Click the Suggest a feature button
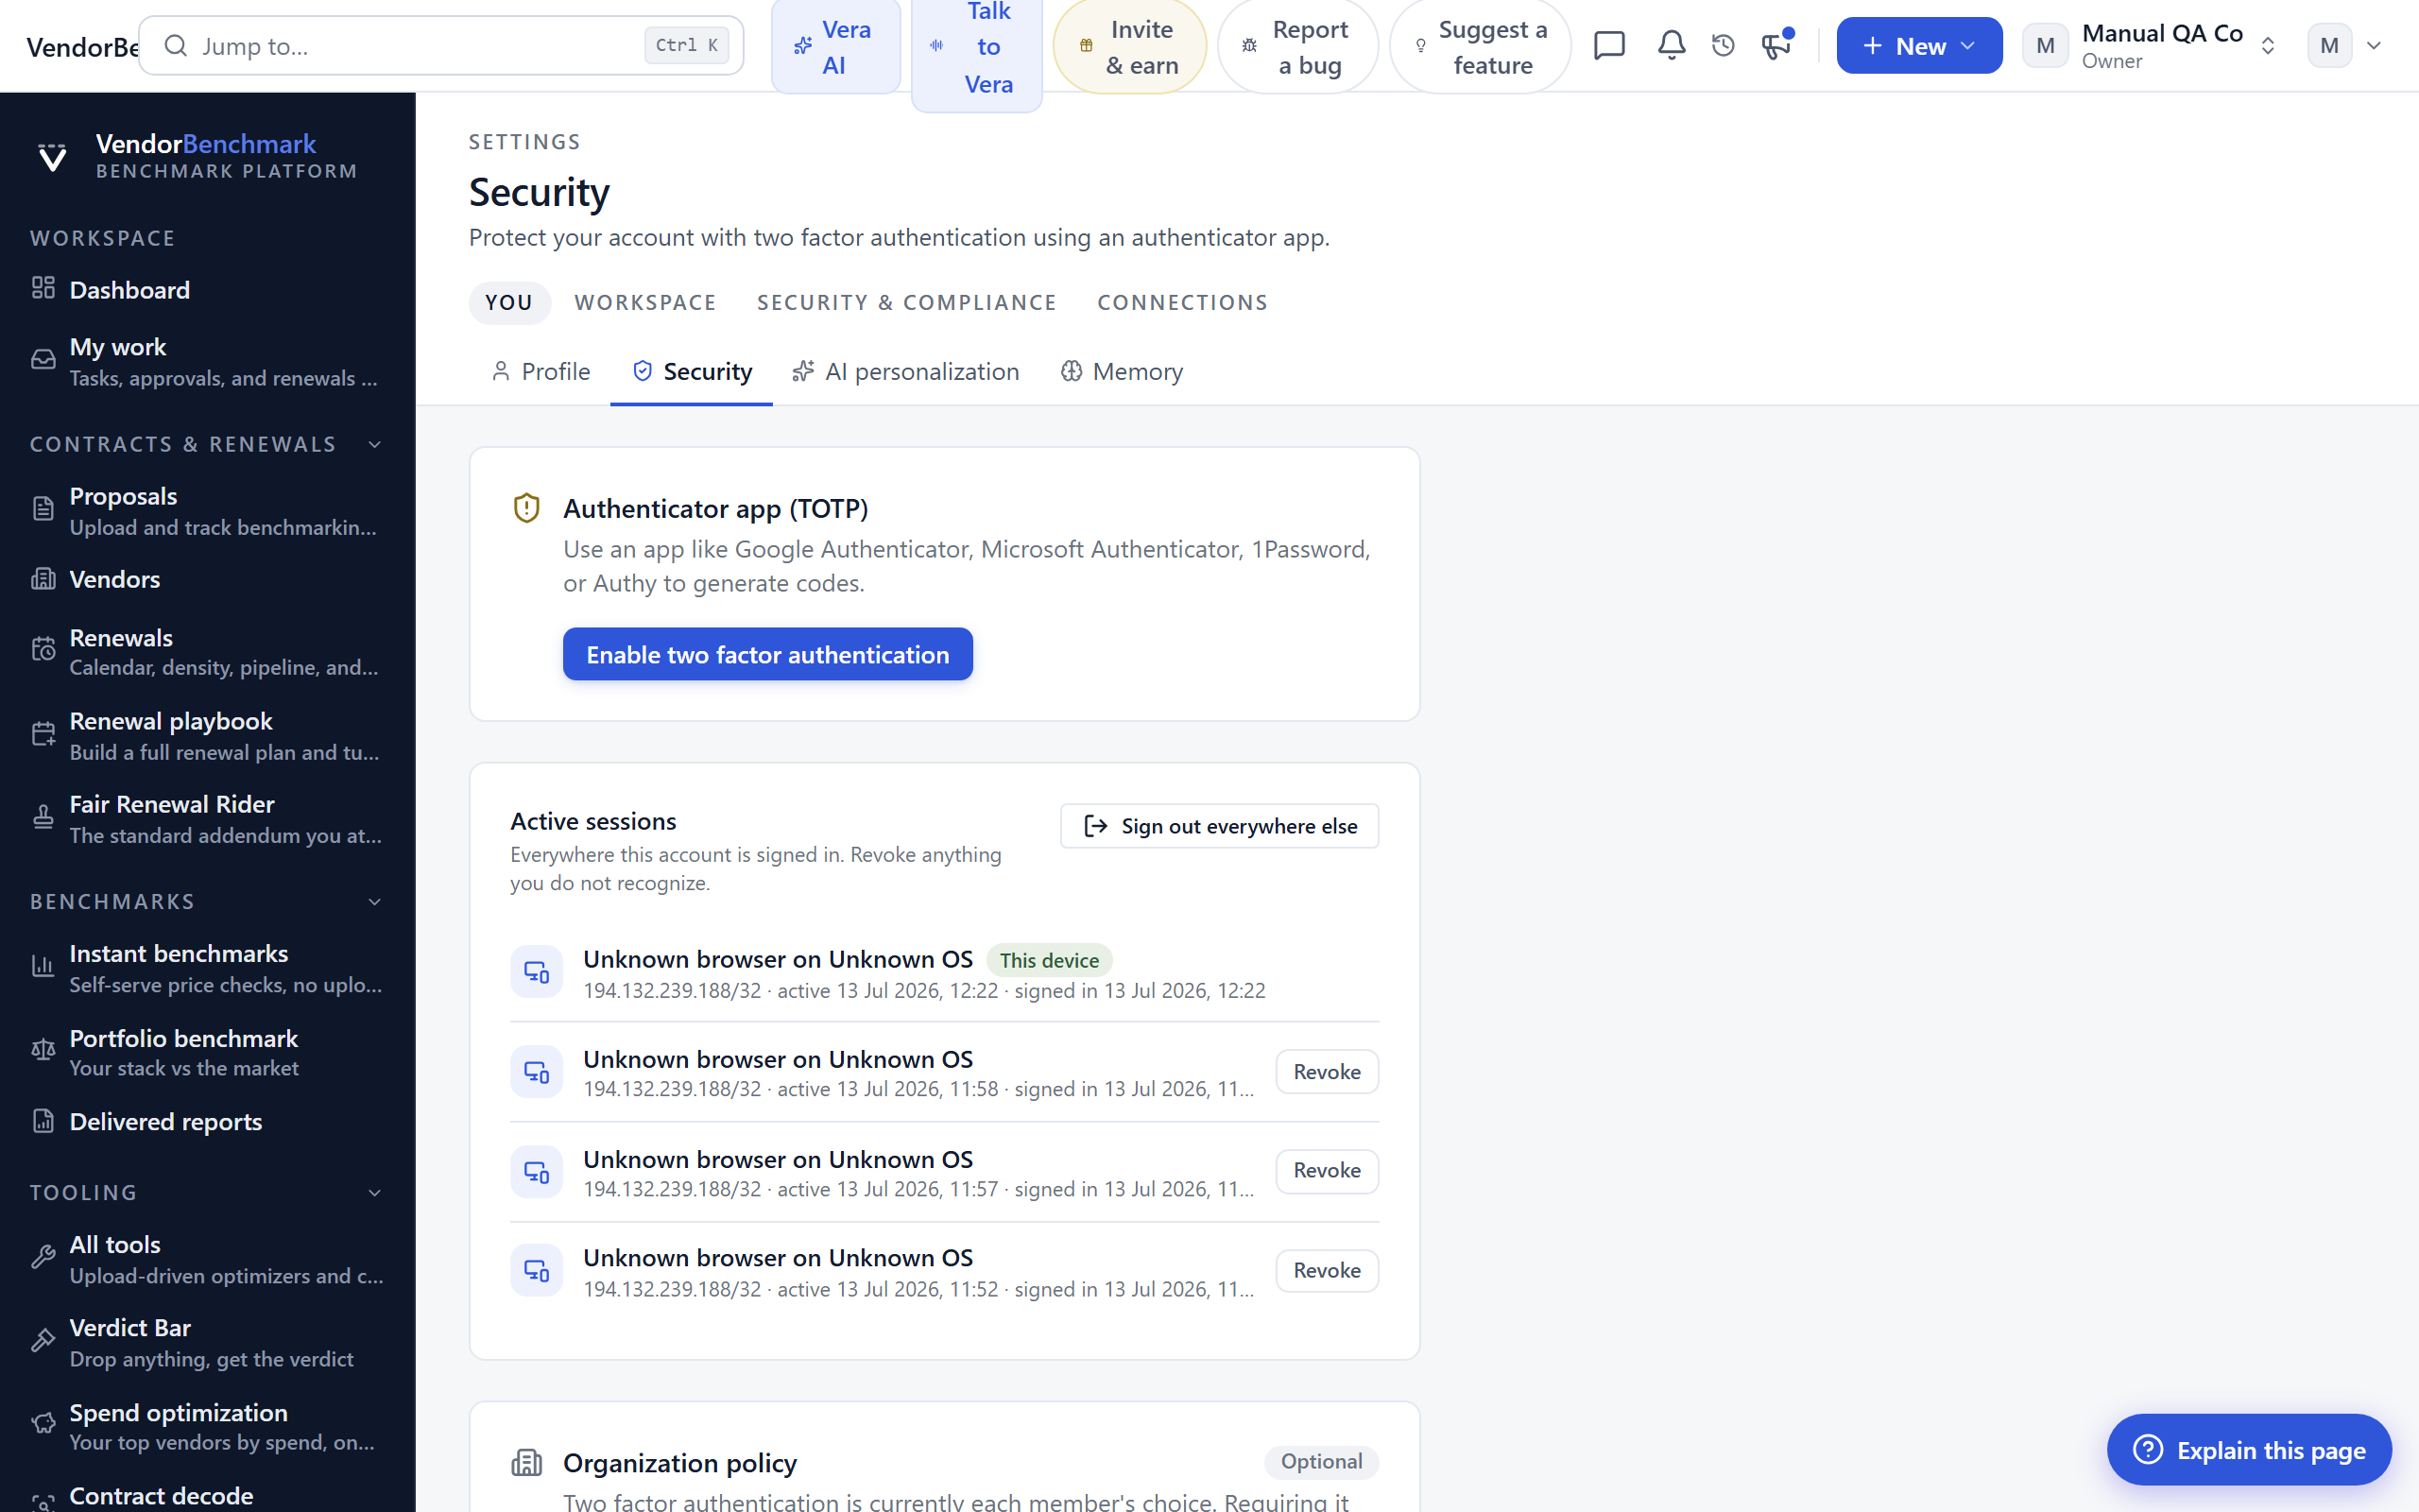 tap(1481, 47)
